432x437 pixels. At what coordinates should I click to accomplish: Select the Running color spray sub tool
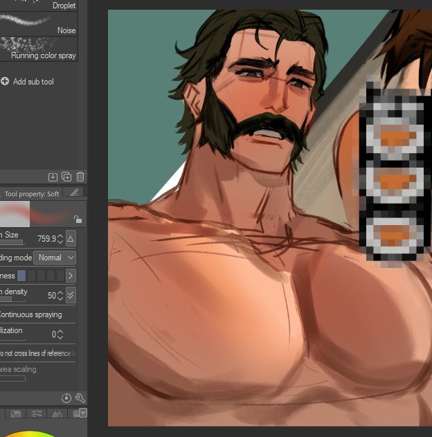click(39, 49)
